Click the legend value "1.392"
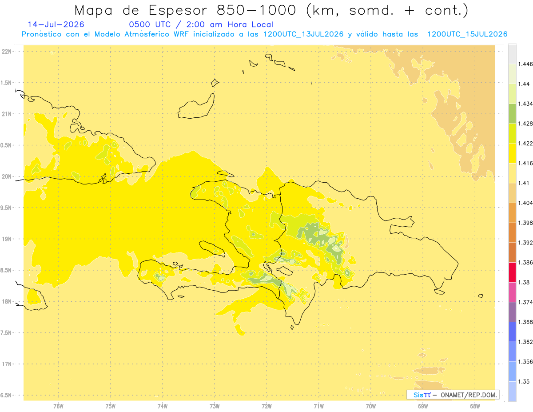 [525, 243]
